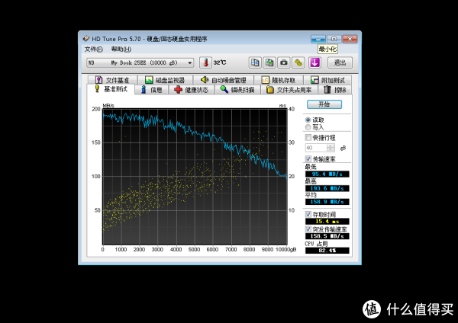
Task: Copy screenshot to clipboard icon
Action: (x=269, y=62)
